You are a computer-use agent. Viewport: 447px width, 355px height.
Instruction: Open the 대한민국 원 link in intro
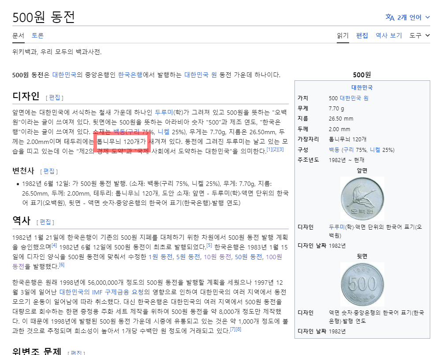point(201,75)
